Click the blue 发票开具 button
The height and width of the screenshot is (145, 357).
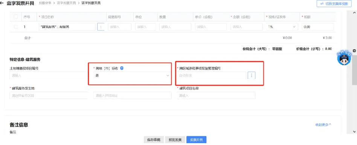196,140
